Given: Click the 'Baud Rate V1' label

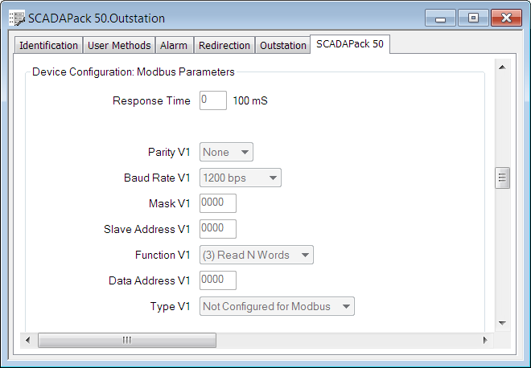Looking at the screenshot, I should click(157, 178).
